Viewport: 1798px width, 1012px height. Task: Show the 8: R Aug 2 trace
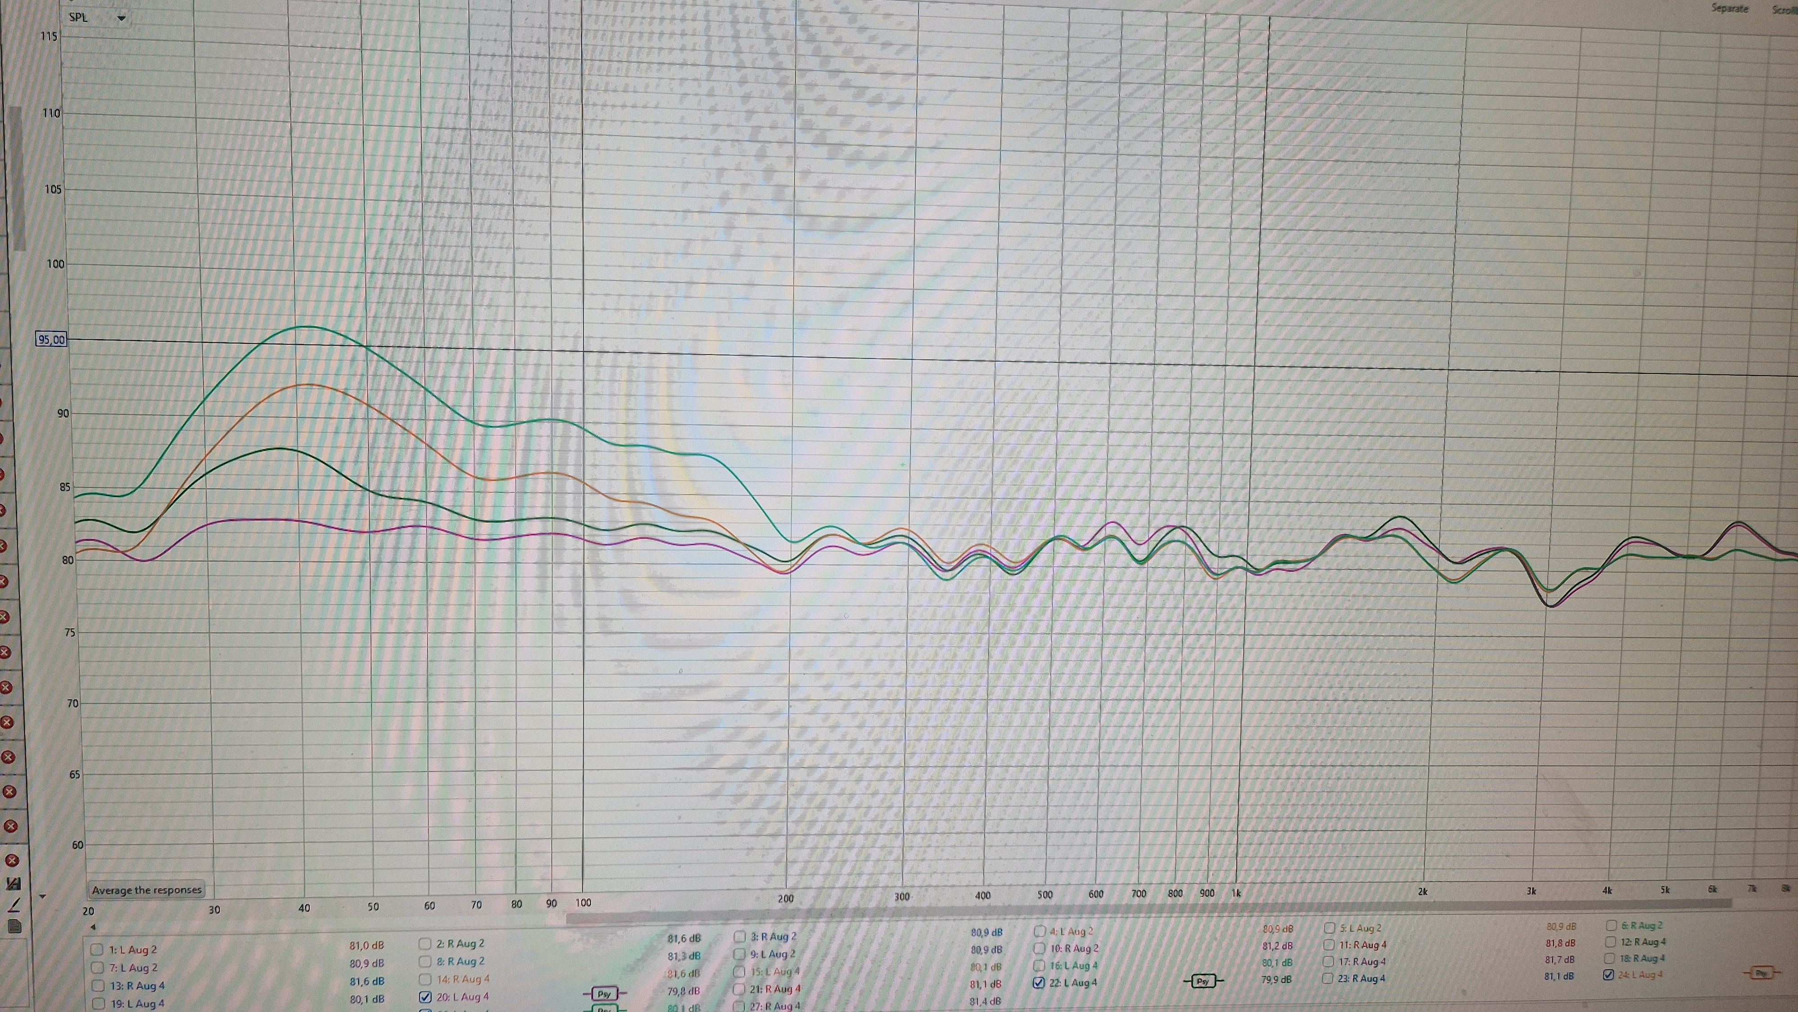(424, 962)
